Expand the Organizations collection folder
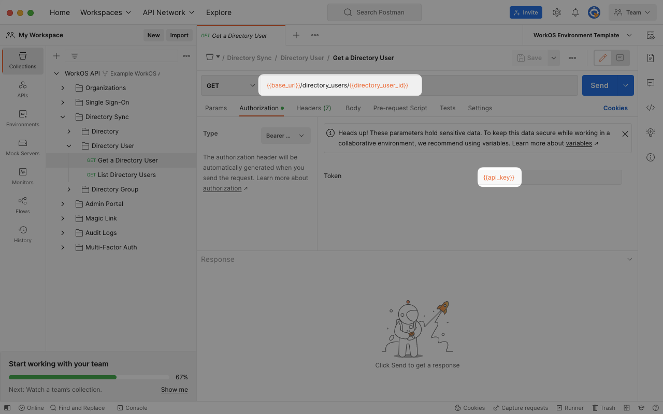Viewport: 663px width, 414px height. (x=64, y=87)
